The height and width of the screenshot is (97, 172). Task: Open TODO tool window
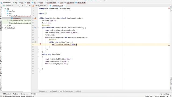point(34,94)
